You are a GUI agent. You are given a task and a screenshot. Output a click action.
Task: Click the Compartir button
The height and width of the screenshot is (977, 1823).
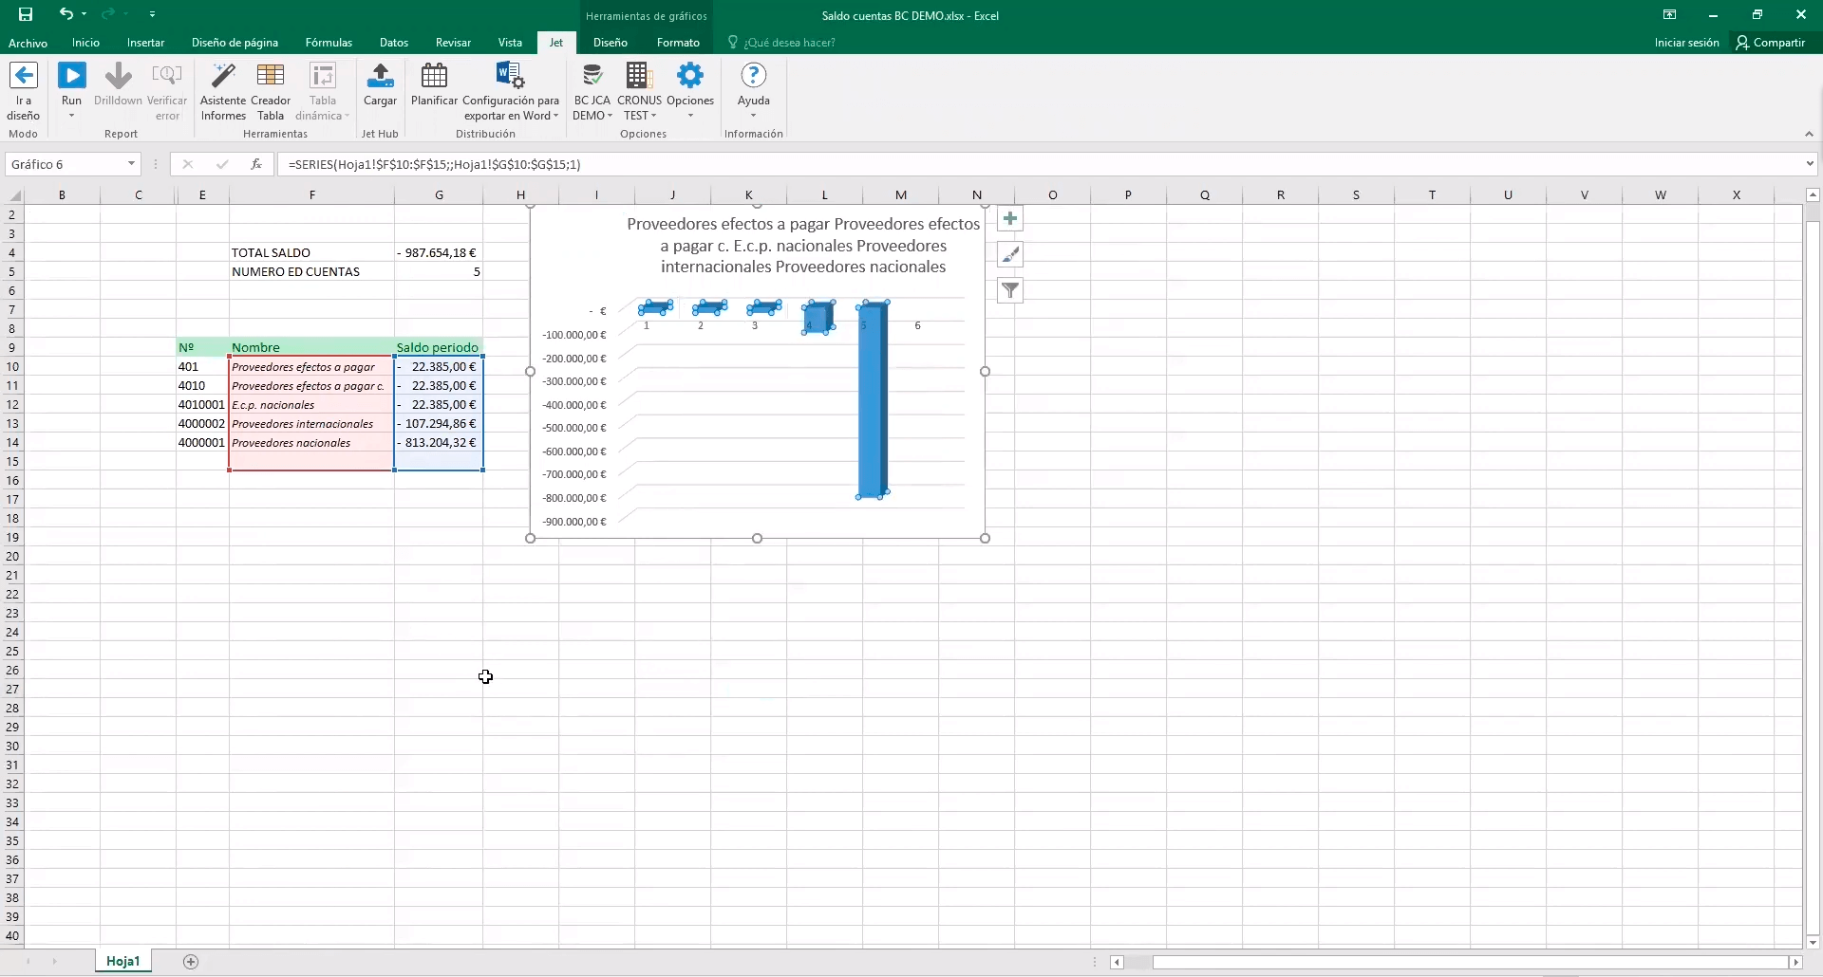pyautogui.click(x=1771, y=43)
